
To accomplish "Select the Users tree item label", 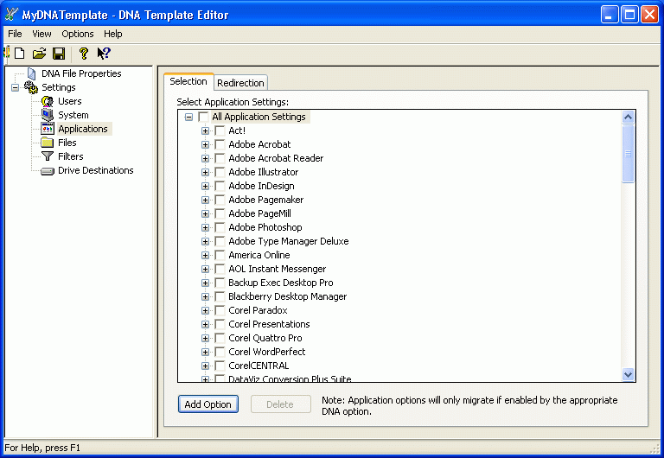I will click(70, 101).
